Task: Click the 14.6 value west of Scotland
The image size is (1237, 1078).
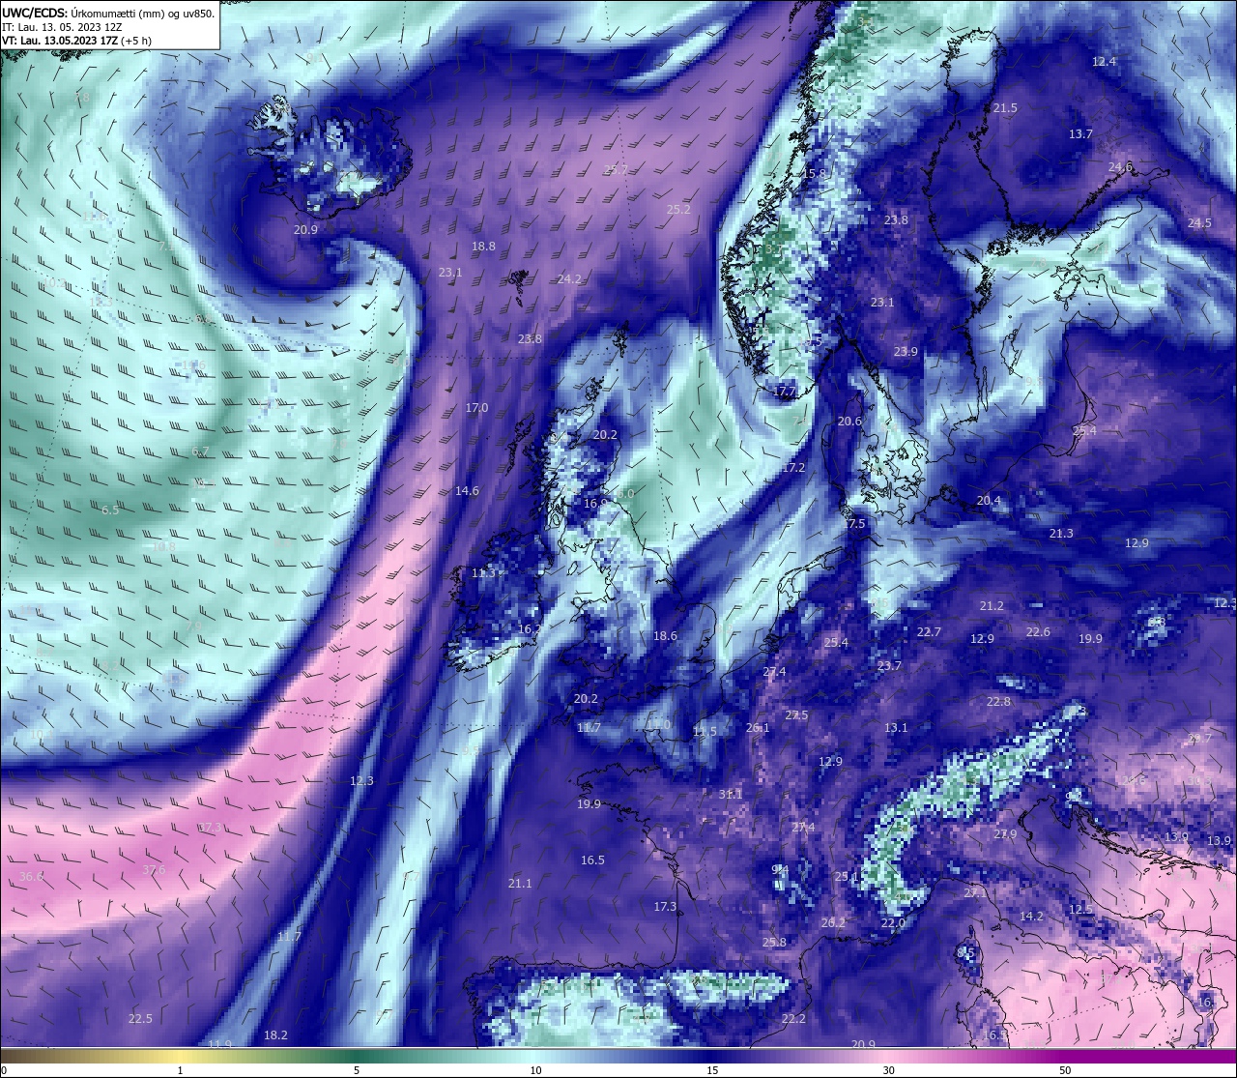Action: click(x=467, y=490)
